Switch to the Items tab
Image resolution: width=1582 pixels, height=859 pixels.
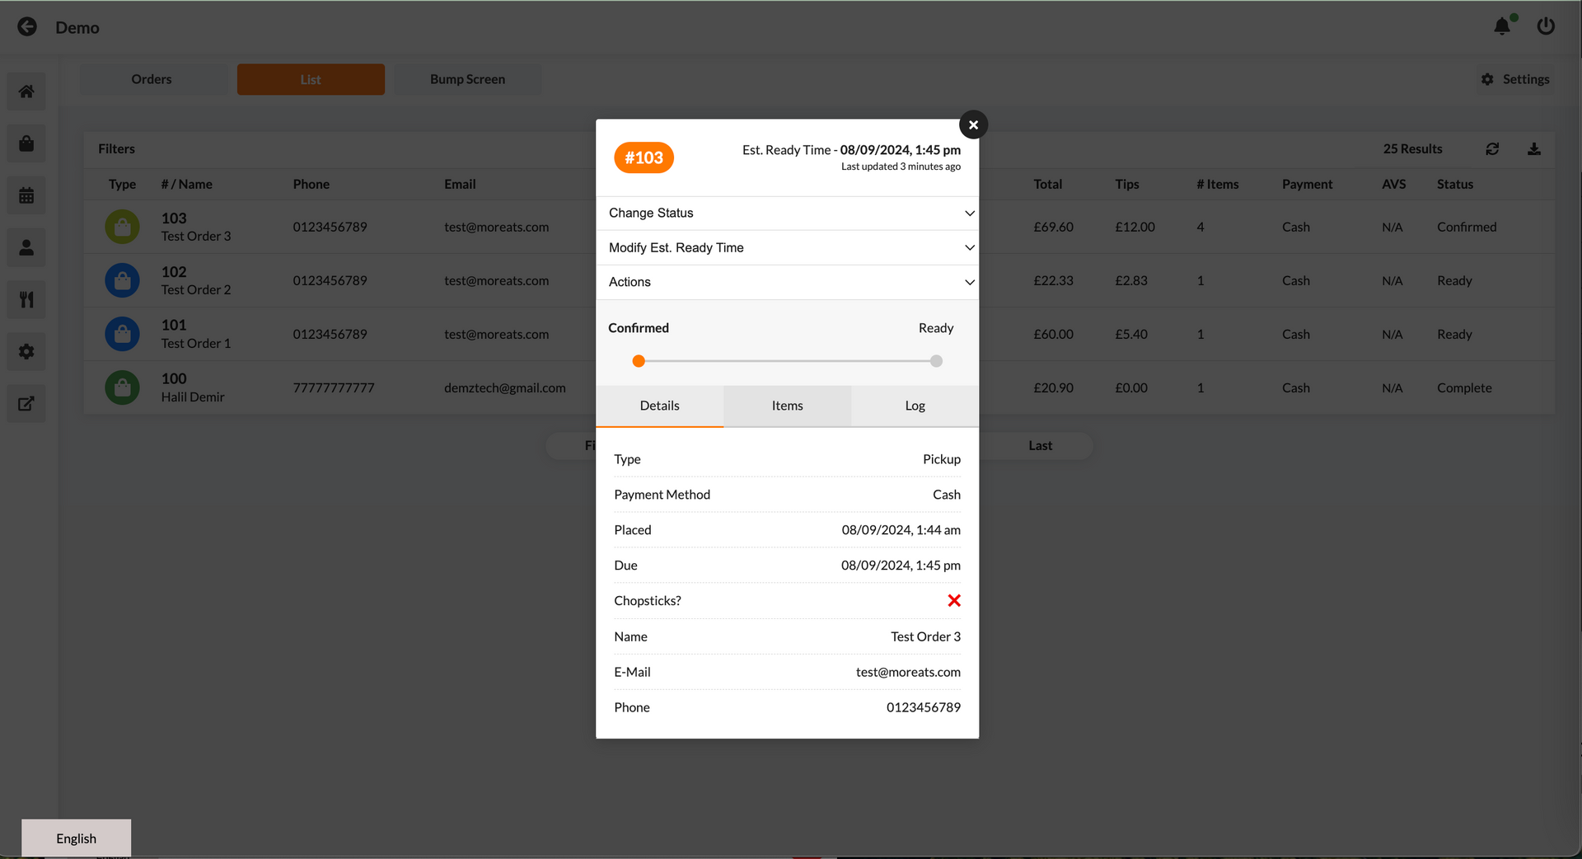[786, 406]
